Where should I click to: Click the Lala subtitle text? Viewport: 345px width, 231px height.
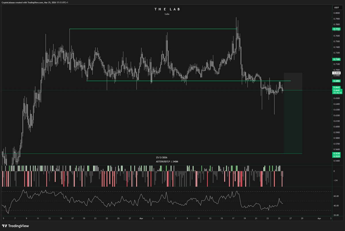pyautogui.click(x=167, y=14)
